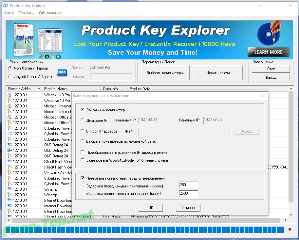Click key icon of second Microsoft Office row
Viewport: 299px width, 240px height.
coord(9,122)
